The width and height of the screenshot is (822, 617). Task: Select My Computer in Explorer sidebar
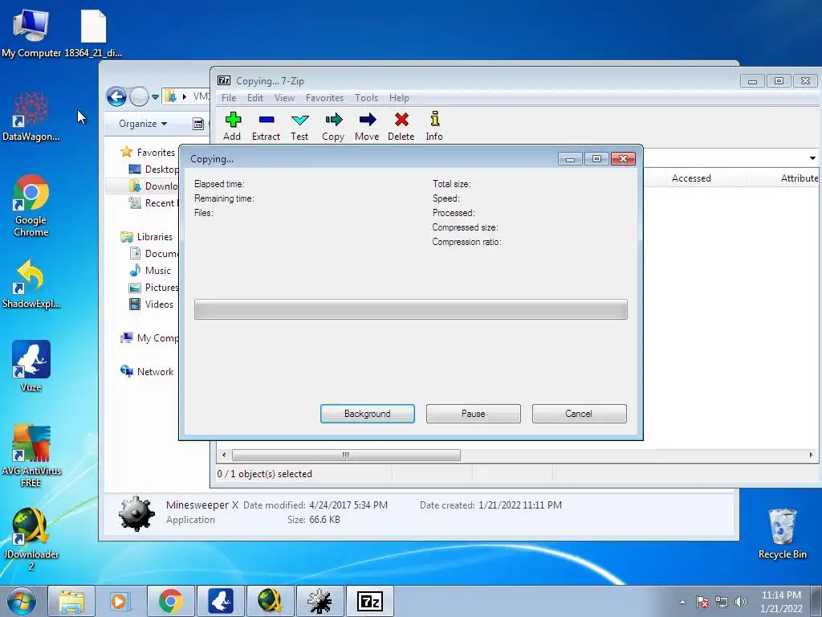[x=149, y=338]
